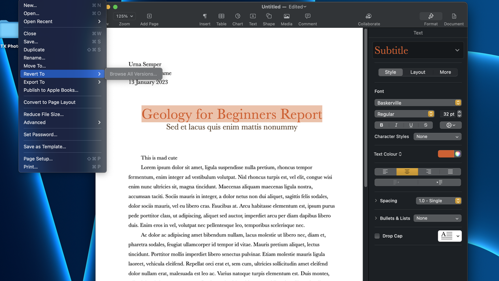Click the Insert toolbar icon
This screenshot has height=281, width=499.
205,17
